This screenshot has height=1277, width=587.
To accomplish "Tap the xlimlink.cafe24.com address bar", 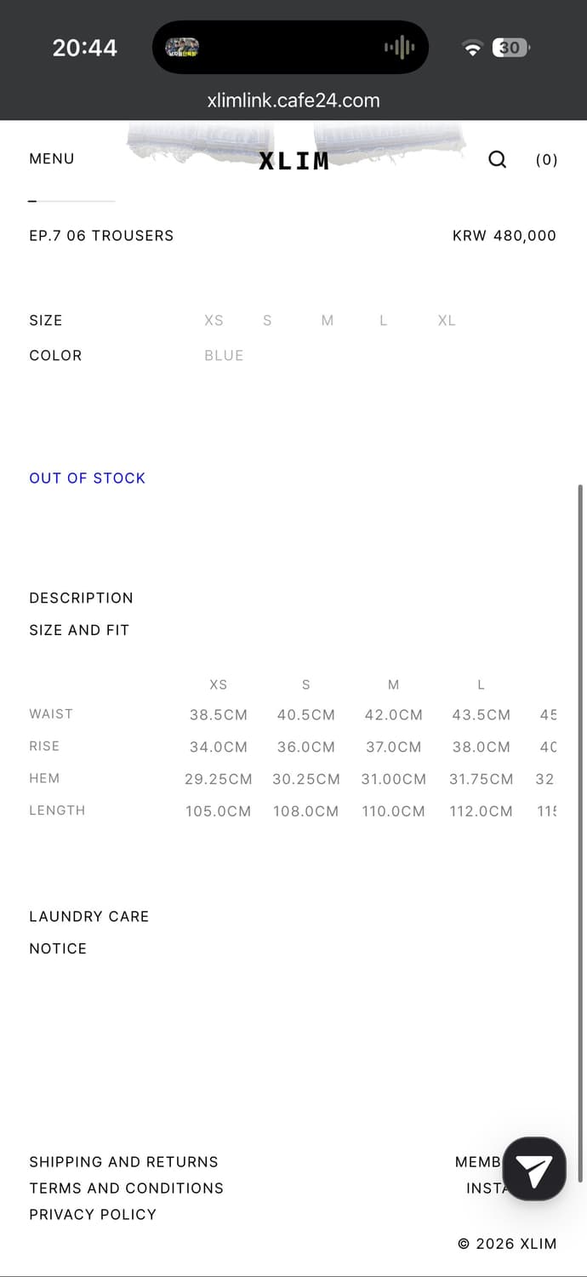I will (x=293, y=100).
